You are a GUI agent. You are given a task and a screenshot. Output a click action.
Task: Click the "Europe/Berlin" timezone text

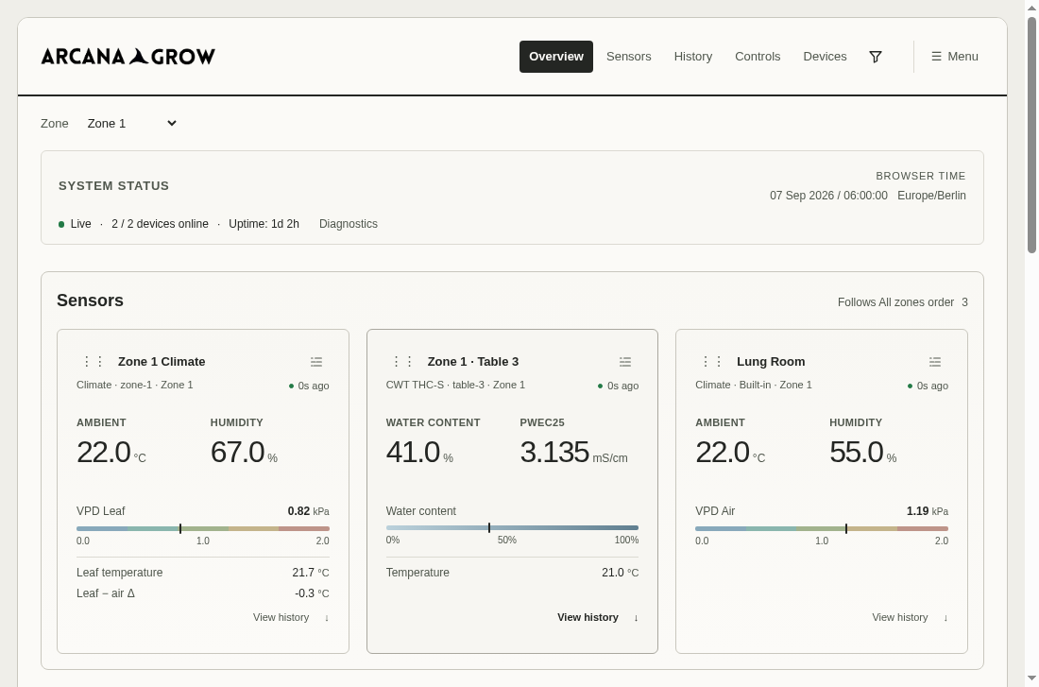931,196
